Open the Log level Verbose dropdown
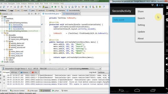This screenshot has width=168, height=94. (103, 72)
